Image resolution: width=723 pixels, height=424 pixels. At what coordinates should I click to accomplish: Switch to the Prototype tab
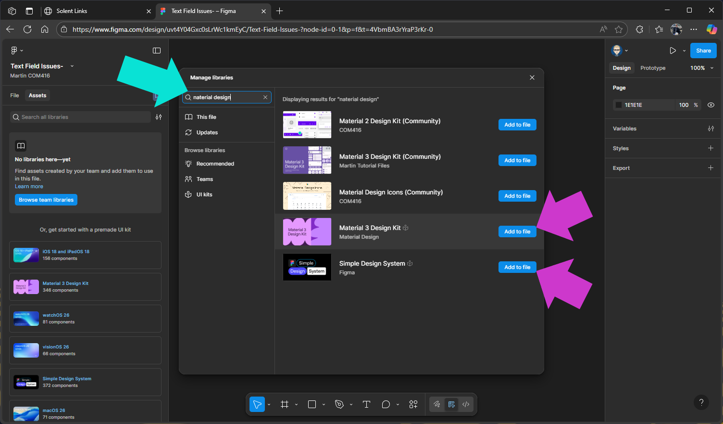[653, 68]
